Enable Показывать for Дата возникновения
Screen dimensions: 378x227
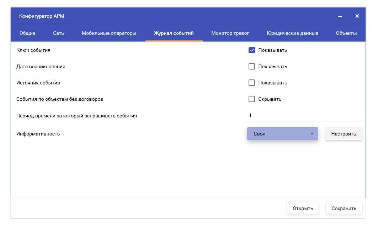[x=252, y=66]
